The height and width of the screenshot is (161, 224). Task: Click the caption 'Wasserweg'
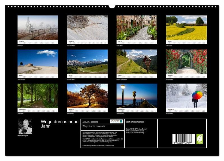120,114
